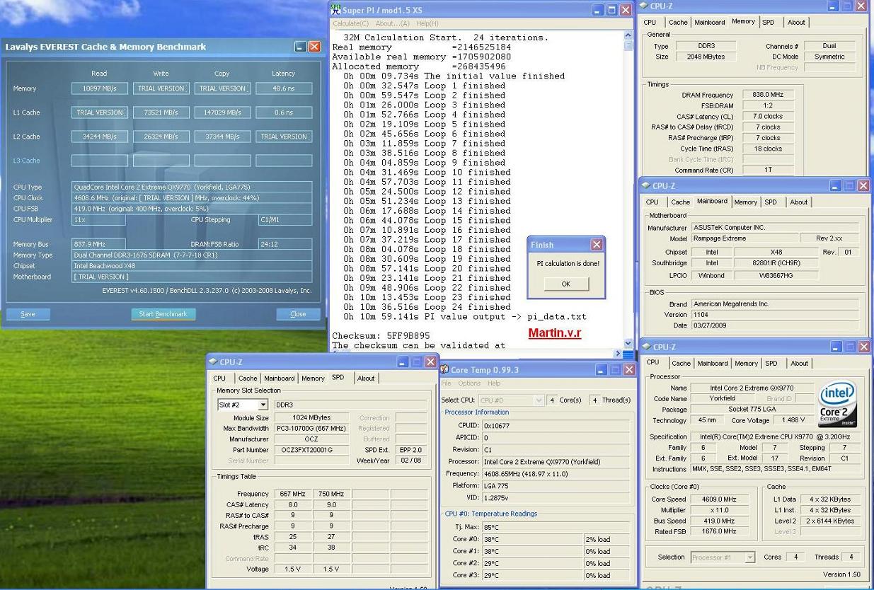
Task: Select CPU tab in CPU-Z Memory Slot Selection window
Action: 219,378
